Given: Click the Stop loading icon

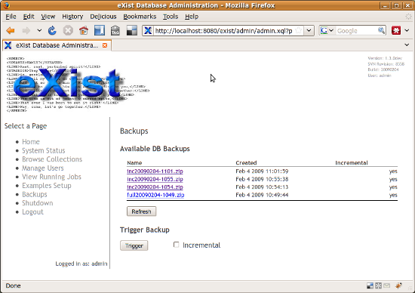Looking at the screenshot, I should (68, 31).
